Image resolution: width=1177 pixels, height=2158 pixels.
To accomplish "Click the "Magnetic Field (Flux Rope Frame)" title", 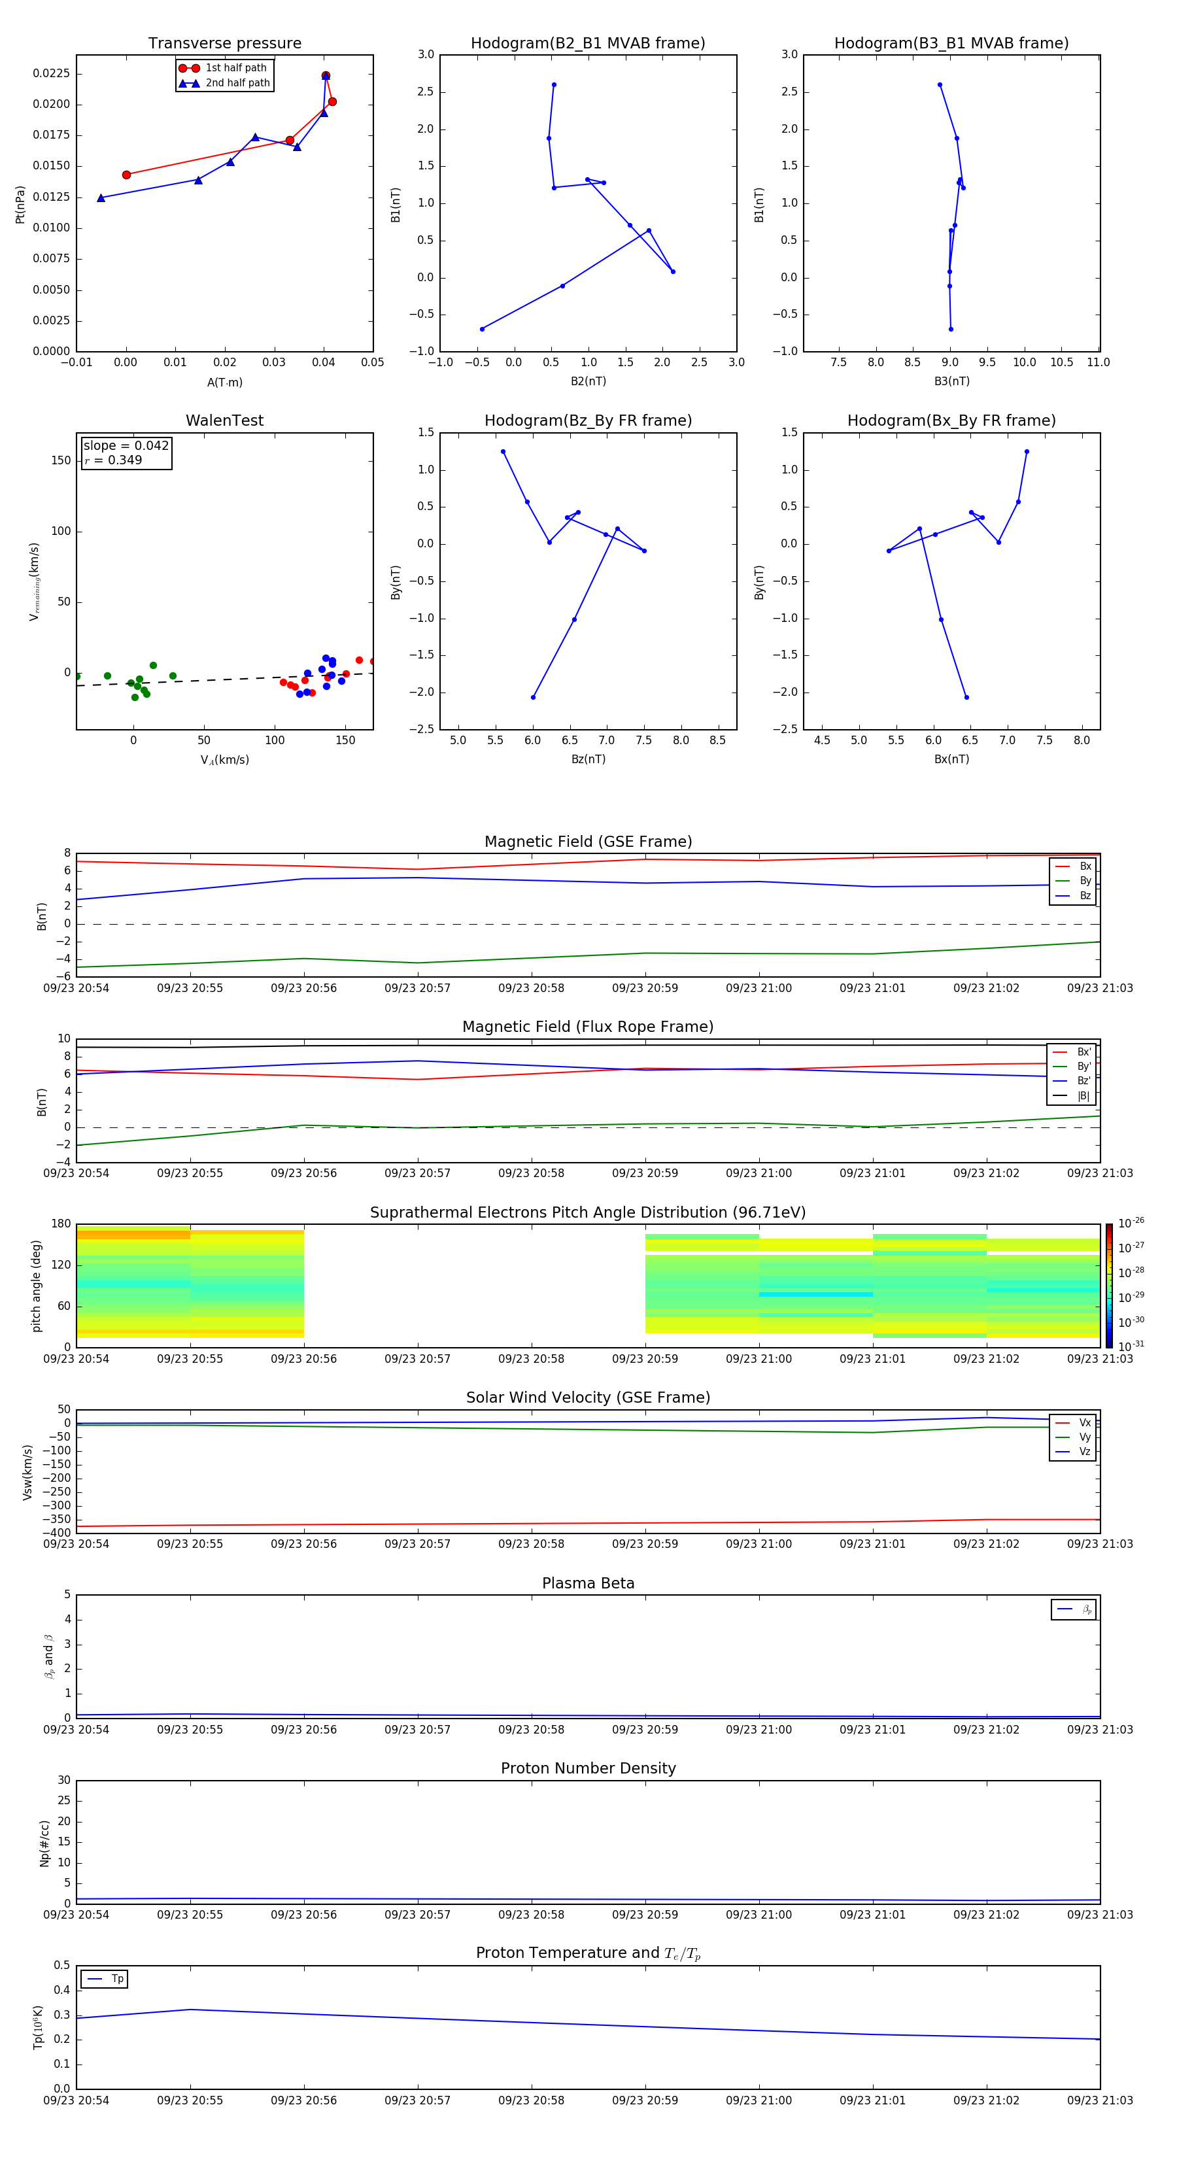I will 588,1027.
